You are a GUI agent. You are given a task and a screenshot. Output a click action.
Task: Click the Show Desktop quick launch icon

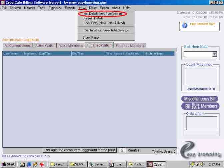22,164
